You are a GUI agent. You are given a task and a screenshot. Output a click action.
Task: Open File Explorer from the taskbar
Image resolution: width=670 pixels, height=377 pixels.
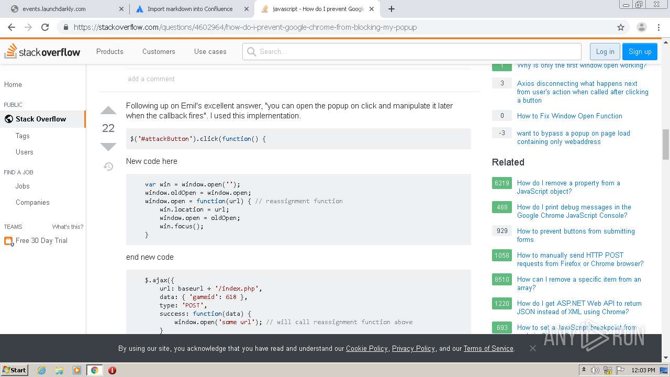tap(59, 370)
